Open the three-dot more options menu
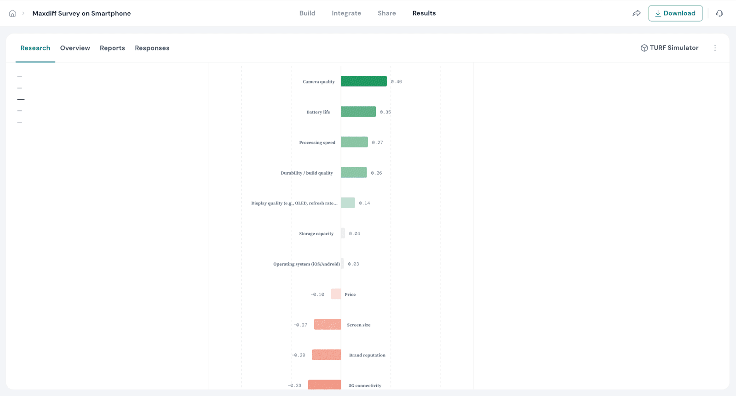Viewport: 736px width, 396px height. (x=715, y=48)
